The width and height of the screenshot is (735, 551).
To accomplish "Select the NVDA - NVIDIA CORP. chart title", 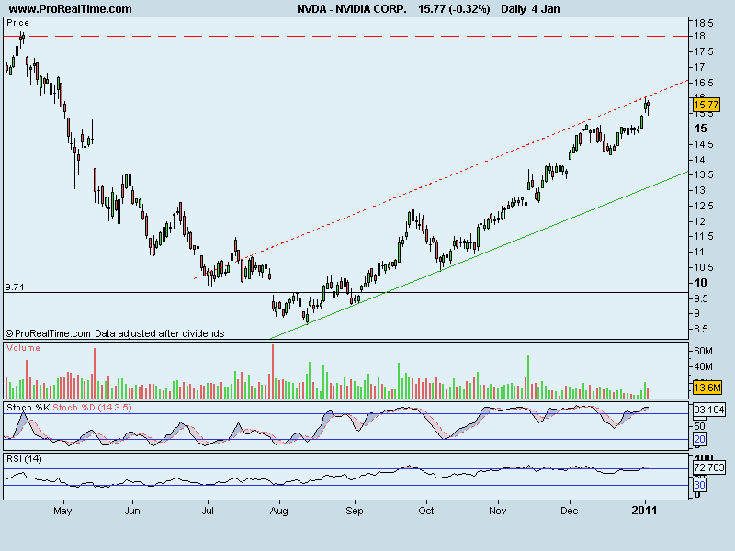I will pos(352,9).
